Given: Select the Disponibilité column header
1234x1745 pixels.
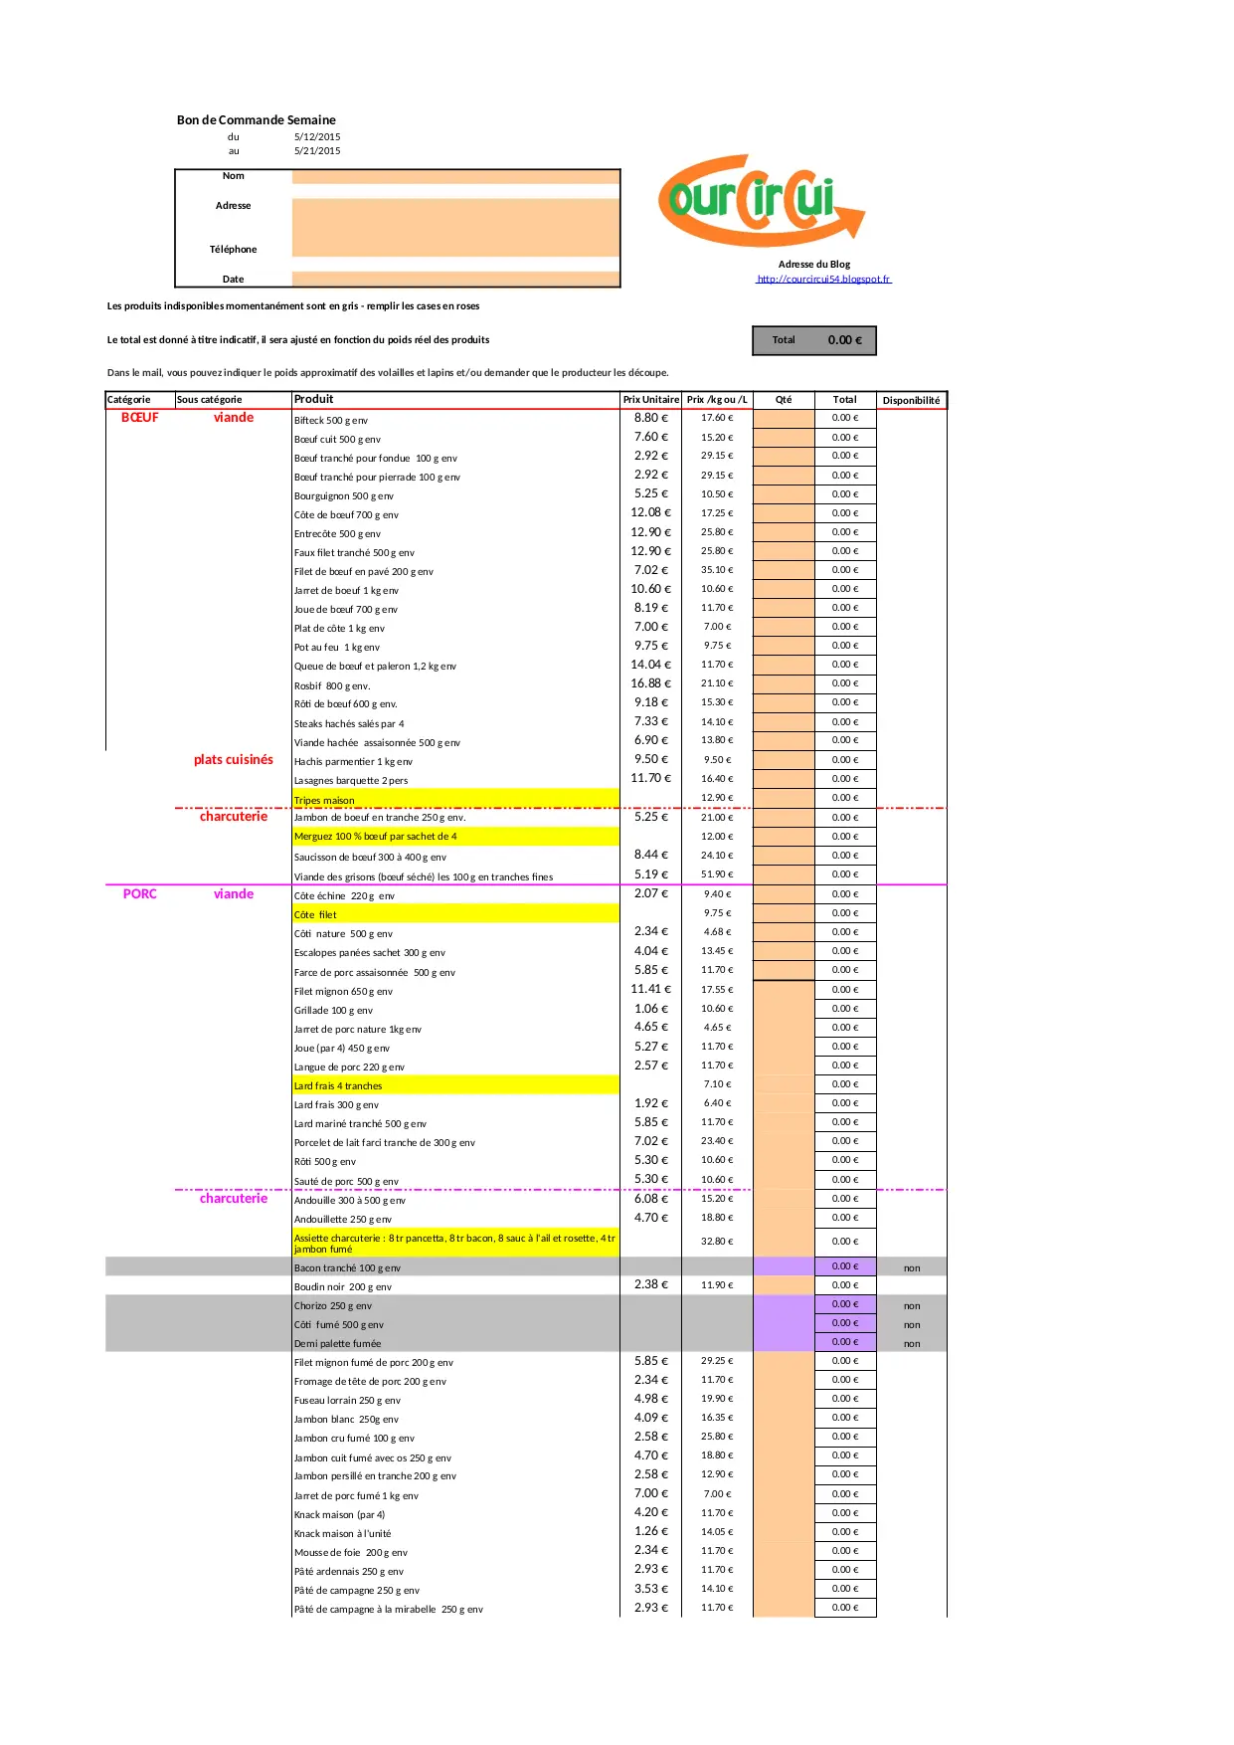Looking at the screenshot, I should (911, 401).
